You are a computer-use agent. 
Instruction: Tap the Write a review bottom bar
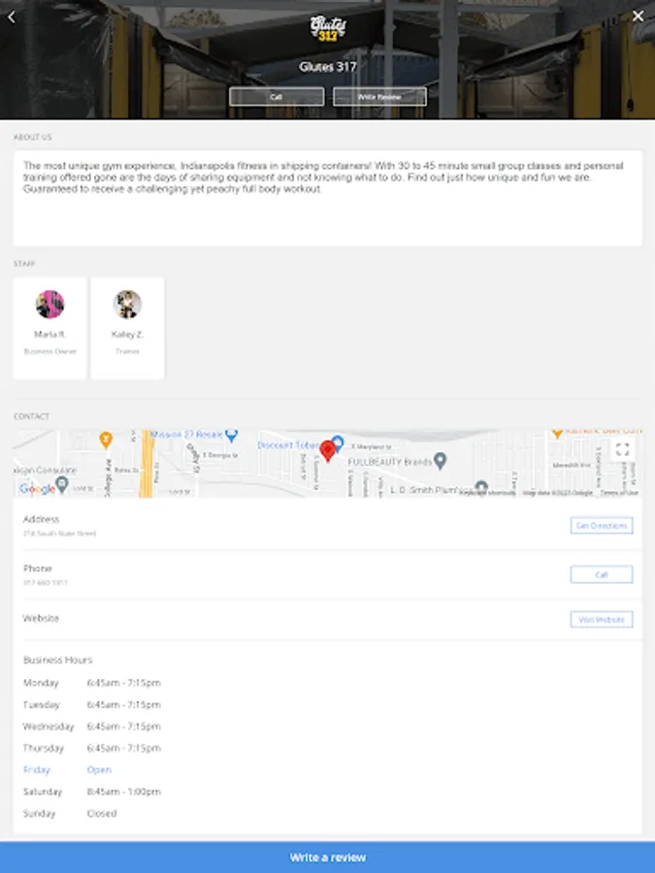click(328, 857)
